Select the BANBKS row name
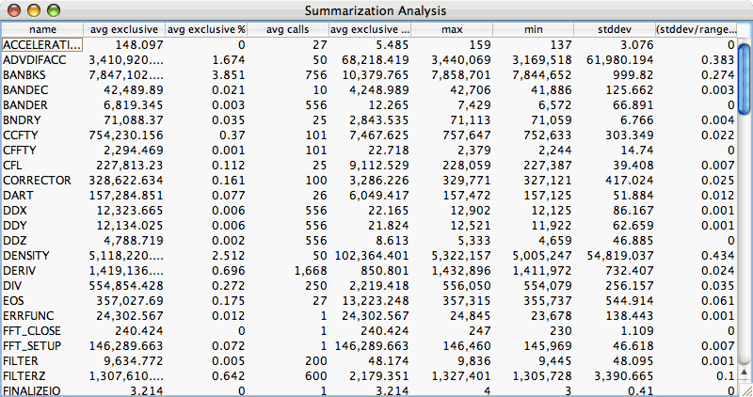Viewport: 753px width, 397px height. 24,75
